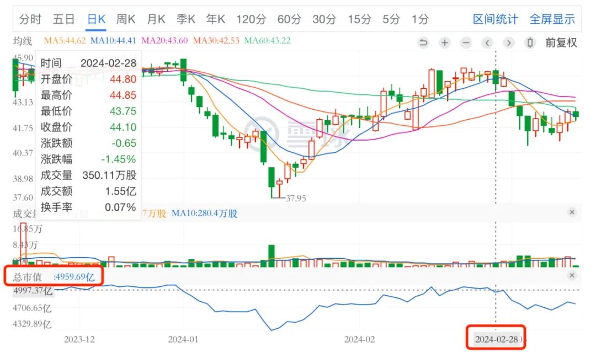
Task: Choose the 1分 one-minute interval
Action: 420,19
